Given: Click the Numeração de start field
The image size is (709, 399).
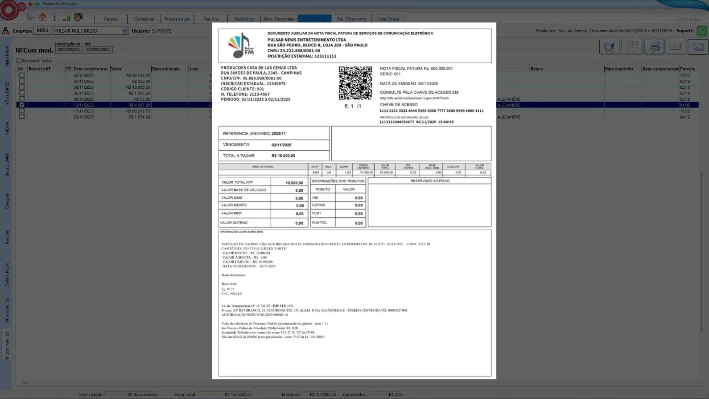Looking at the screenshot, I should [x=69, y=50].
